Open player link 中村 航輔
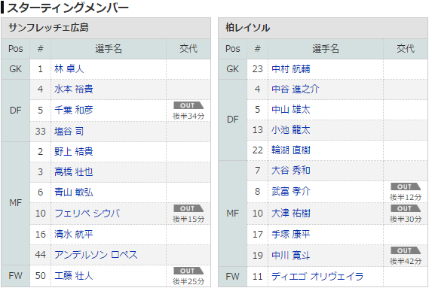 [x=291, y=69]
